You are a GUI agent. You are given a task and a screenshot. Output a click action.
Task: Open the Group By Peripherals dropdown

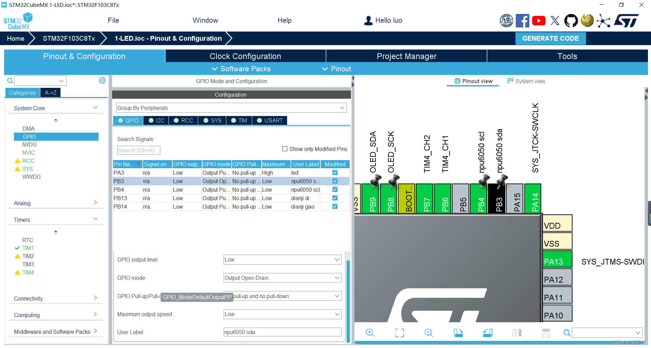tap(231, 108)
